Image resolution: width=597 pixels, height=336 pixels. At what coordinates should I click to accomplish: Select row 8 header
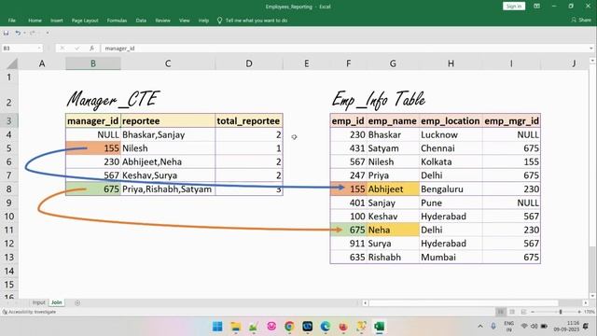click(x=8, y=189)
